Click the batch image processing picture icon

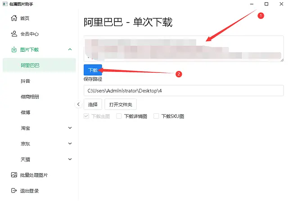pyautogui.click(x=14, y=175)
